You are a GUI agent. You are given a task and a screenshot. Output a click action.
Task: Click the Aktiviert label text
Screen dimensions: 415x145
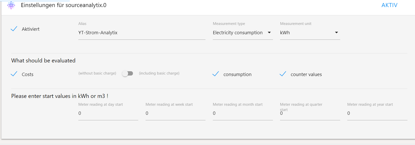(x=31, y=29)
